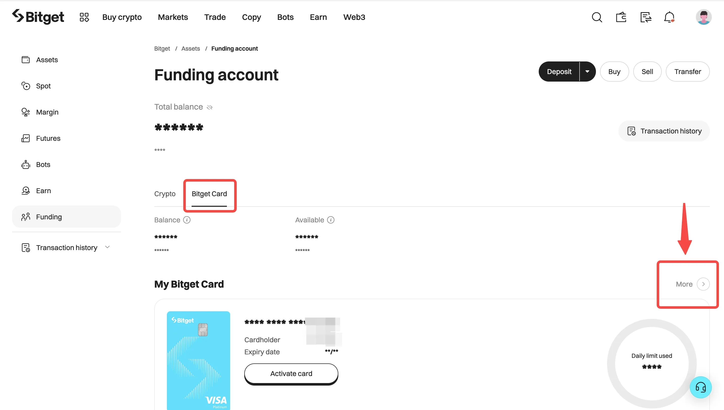Screen dimensions: 724x410
Task: Expand the Deposit dropdown arrow
Action: click(x=587, y=72)
